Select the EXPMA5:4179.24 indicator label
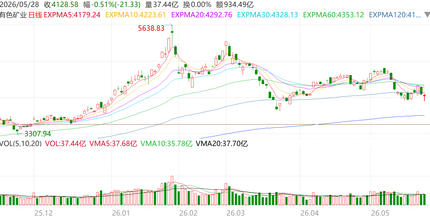This screenshot has height=217, width=430. (72, 15)
